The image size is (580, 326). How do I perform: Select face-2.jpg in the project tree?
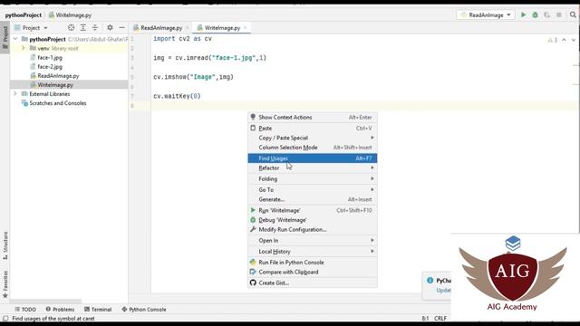click(50, 66)
